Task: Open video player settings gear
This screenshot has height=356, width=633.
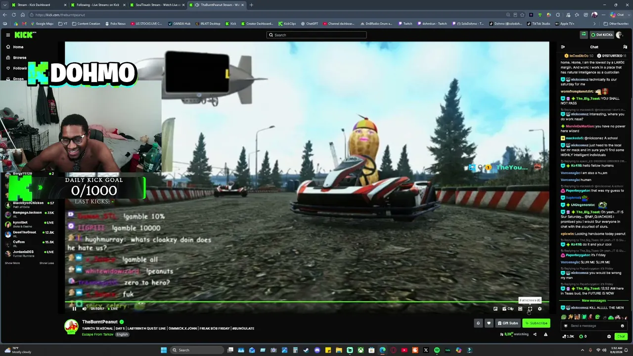Action: tap(540, 309)
